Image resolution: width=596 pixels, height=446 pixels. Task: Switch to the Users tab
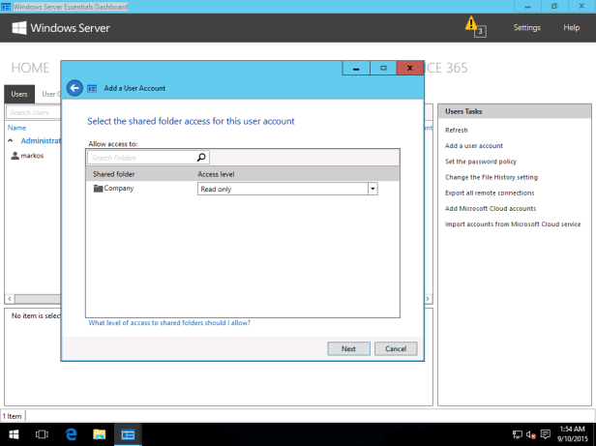[x=19, y=94]
